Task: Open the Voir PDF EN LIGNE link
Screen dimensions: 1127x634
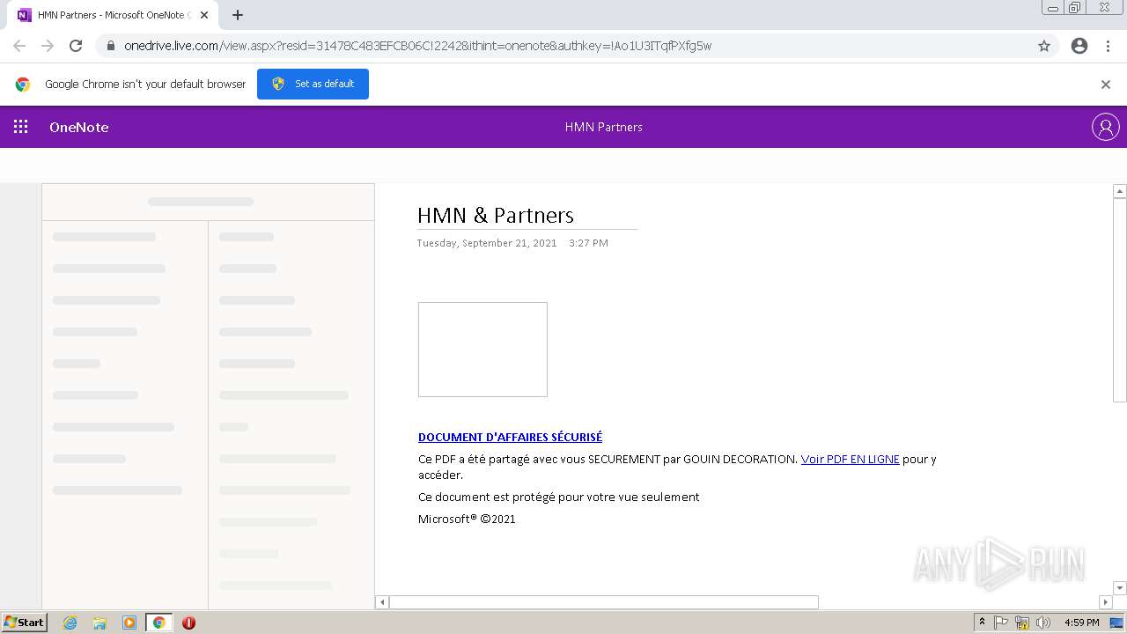Action: 851,459
